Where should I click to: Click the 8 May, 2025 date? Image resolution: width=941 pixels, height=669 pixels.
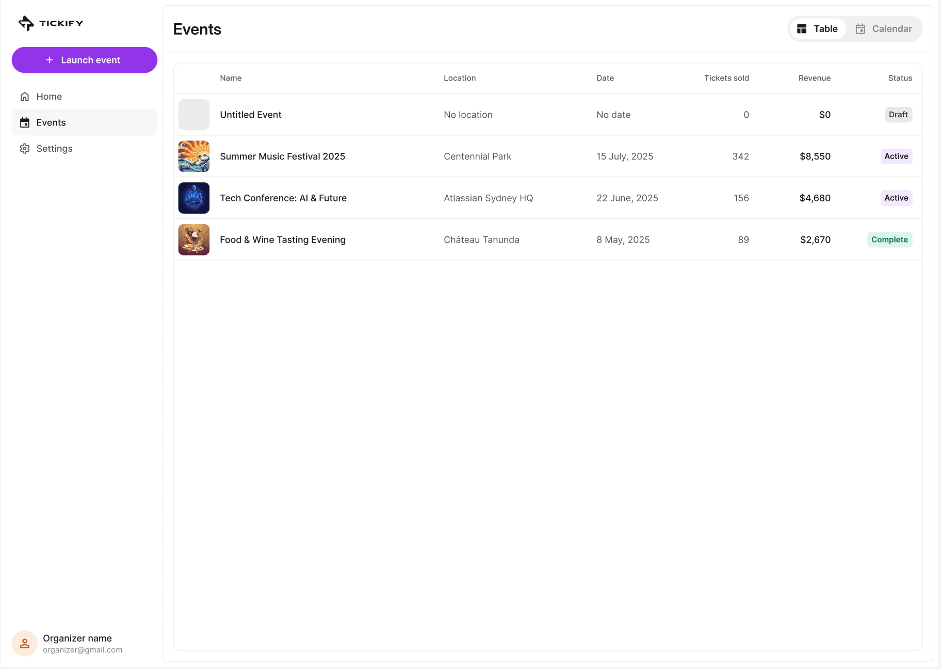623,240
